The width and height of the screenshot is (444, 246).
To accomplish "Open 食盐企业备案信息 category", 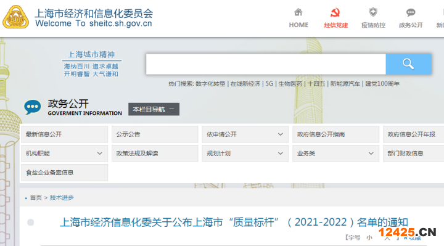I will tap(64, 173).
